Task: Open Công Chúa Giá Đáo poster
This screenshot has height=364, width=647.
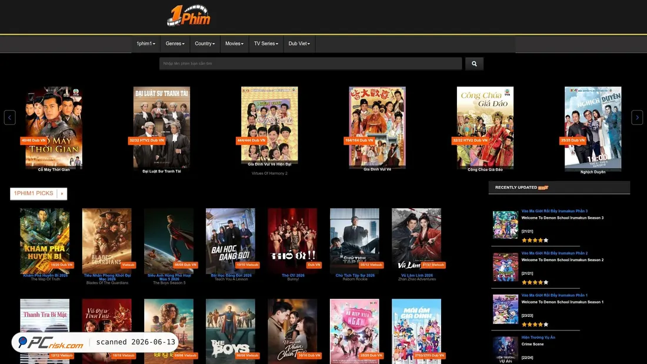Action: coord(485,126)
